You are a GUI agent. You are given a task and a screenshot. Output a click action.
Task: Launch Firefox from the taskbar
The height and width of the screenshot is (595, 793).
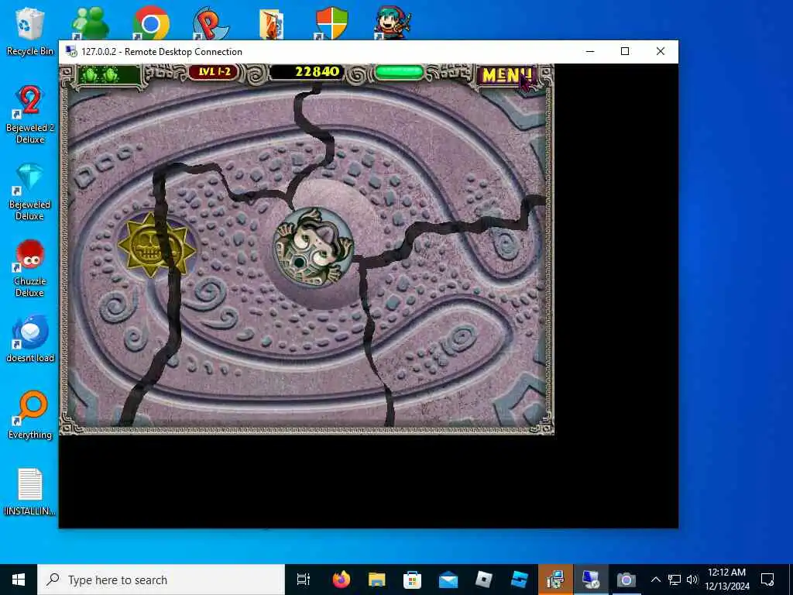[x=342, y=580]
